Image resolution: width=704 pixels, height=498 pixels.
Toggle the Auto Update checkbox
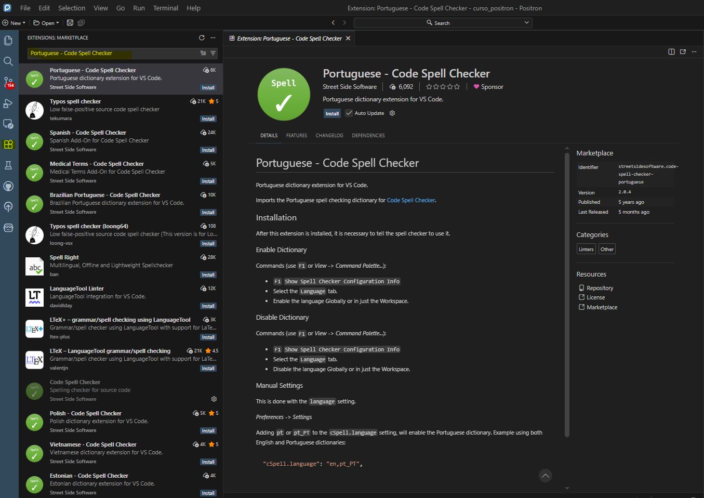[x=349, y=113]
